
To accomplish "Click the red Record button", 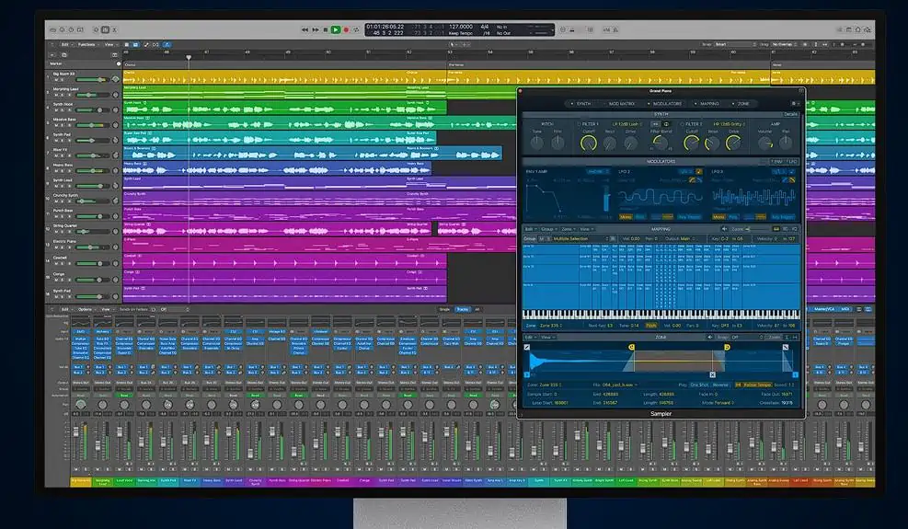I will pos(346,29).
